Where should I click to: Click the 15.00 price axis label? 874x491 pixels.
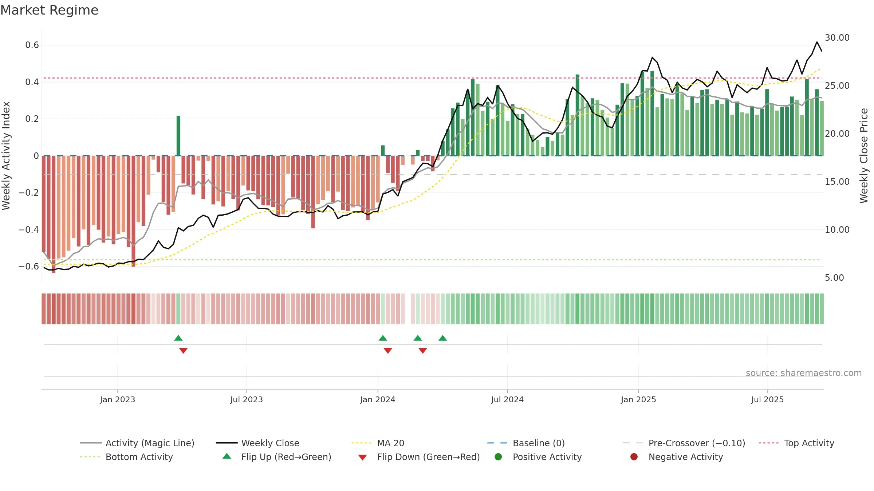(837, 181)
